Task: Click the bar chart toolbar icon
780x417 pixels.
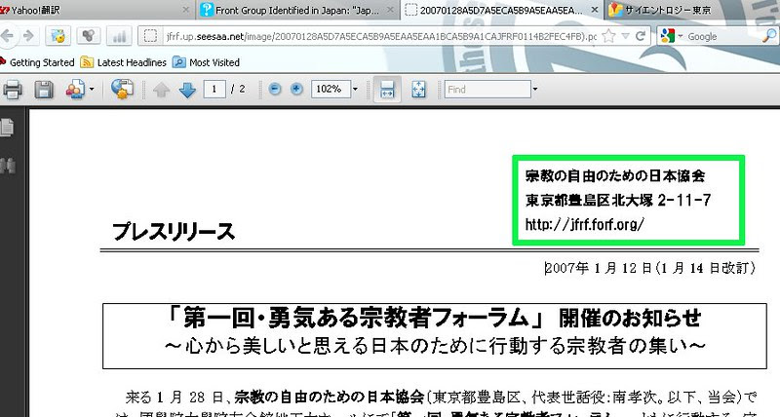Action: coord(119,36)
